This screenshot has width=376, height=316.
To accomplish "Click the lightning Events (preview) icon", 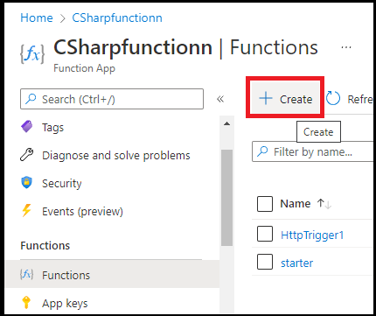I will click(26, 210).
